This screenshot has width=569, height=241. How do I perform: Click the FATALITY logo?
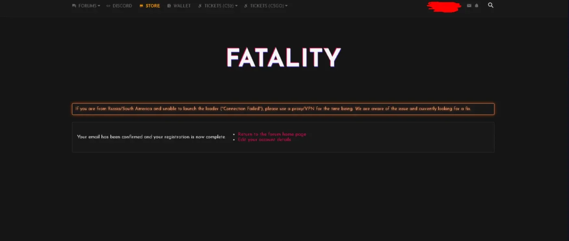tap(284, 58)
